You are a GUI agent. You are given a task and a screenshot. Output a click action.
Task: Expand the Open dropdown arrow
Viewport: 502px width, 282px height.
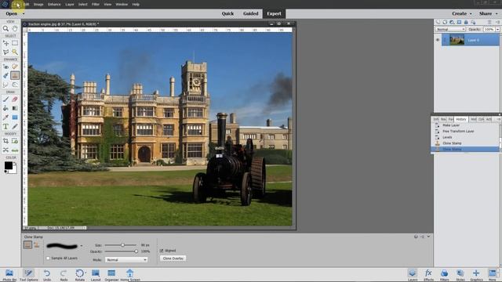[x=24, y=14]
